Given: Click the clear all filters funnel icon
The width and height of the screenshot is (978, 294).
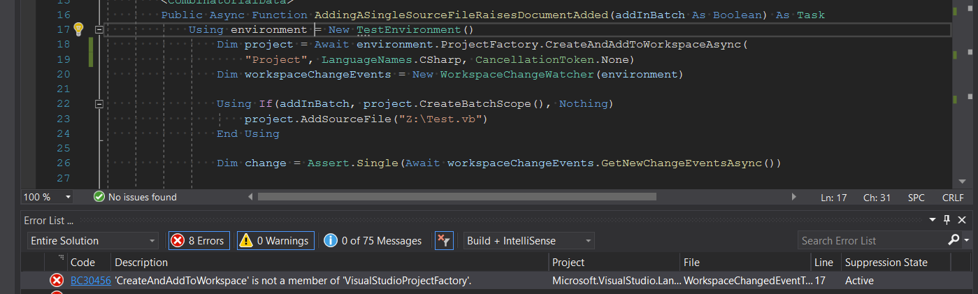Looking at the screenshot, I should coord(444,241).
